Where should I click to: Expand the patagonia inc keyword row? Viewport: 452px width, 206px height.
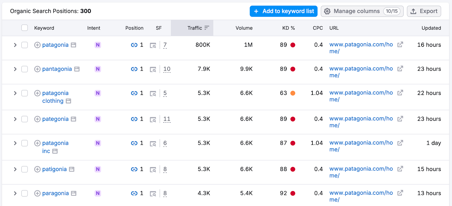click(x=15, y=143)
